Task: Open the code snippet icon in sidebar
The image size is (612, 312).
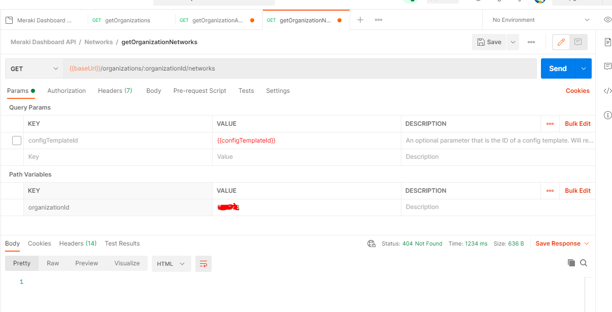Action: click(607, 91)
